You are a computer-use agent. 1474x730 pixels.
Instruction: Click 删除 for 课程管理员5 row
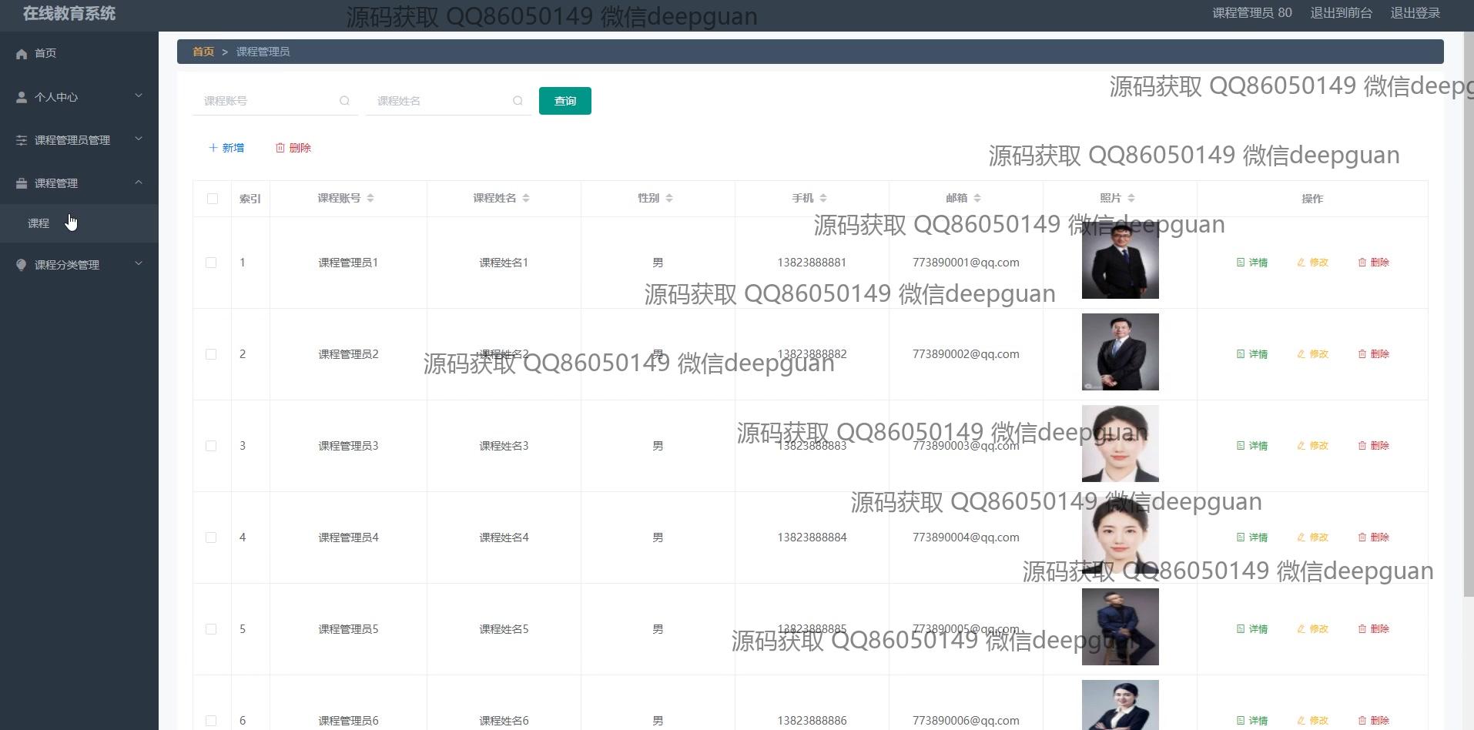click(1374, 629)
